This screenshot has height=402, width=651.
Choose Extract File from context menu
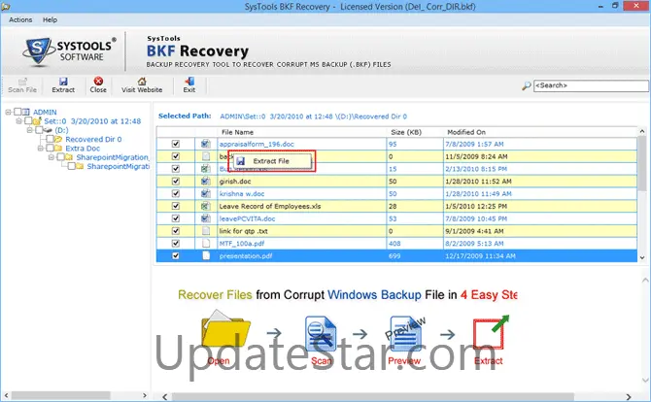pyautogui.click(x=272, y=161)
